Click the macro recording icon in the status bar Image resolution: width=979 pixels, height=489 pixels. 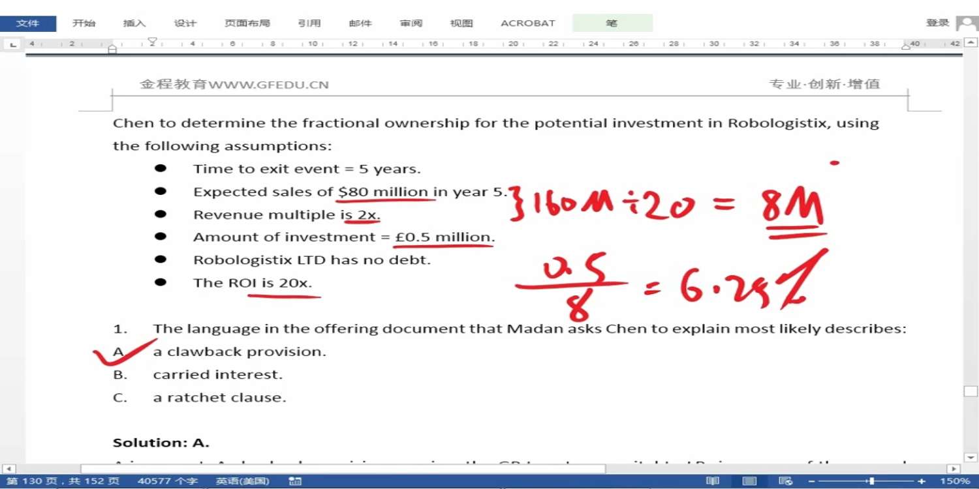(295, 481)
